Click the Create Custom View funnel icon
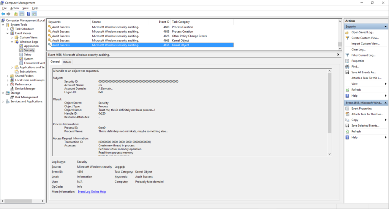The height and width of the screenshot is (209, 389). pos(347,38)
